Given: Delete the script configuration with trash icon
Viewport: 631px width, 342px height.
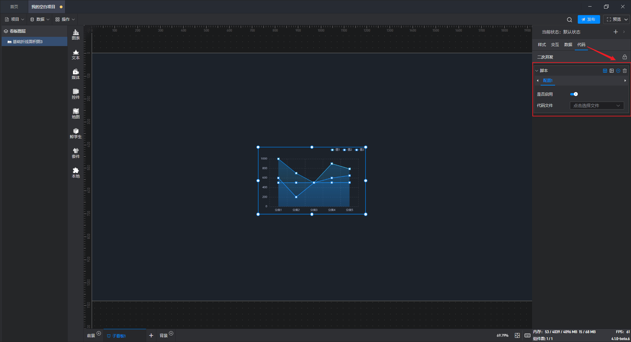Looking at the screenshot, I should (625, 71).
